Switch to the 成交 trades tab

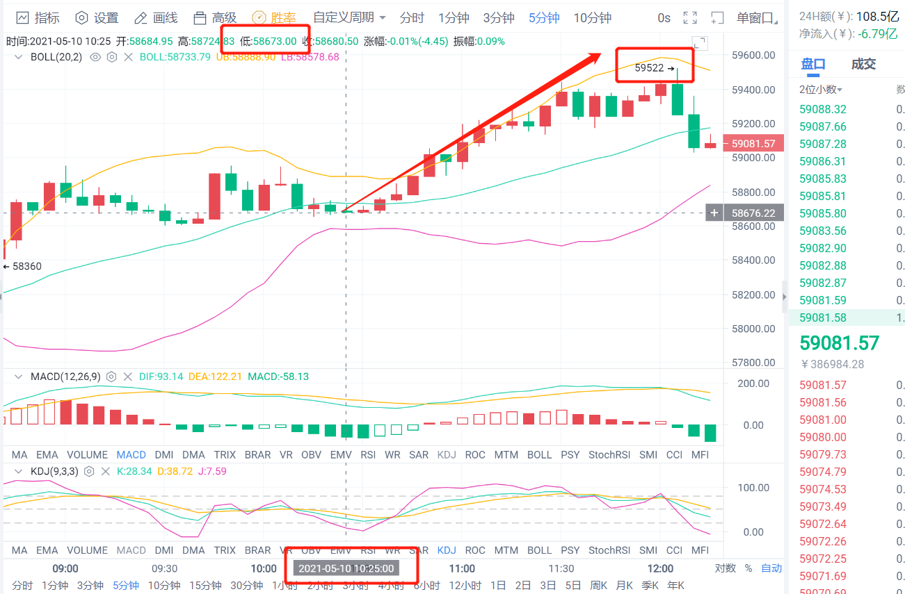(864, 65)
